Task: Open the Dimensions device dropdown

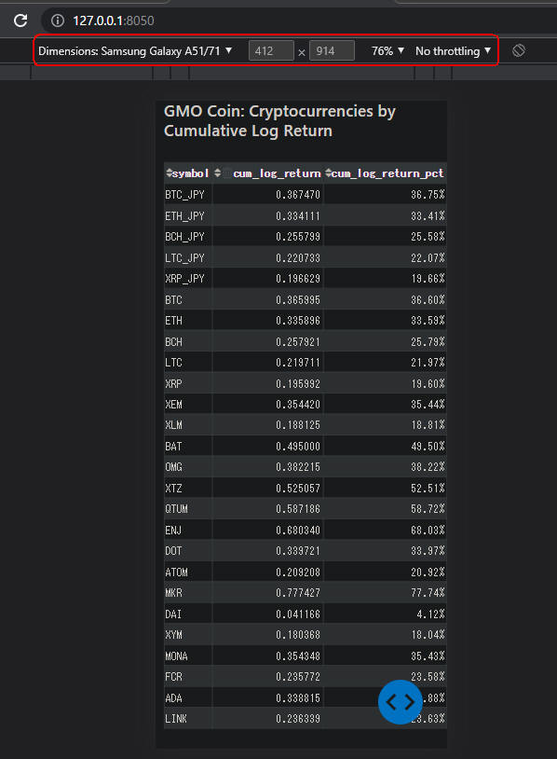Action: (135, 51)
